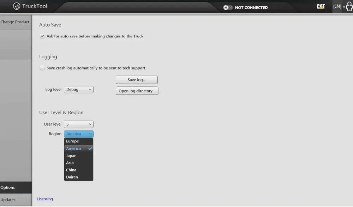This screenshot has width=353, height=207.
Task: Click the Auto Save section heading
Action: pyautogui.click(x=50, y=25)
